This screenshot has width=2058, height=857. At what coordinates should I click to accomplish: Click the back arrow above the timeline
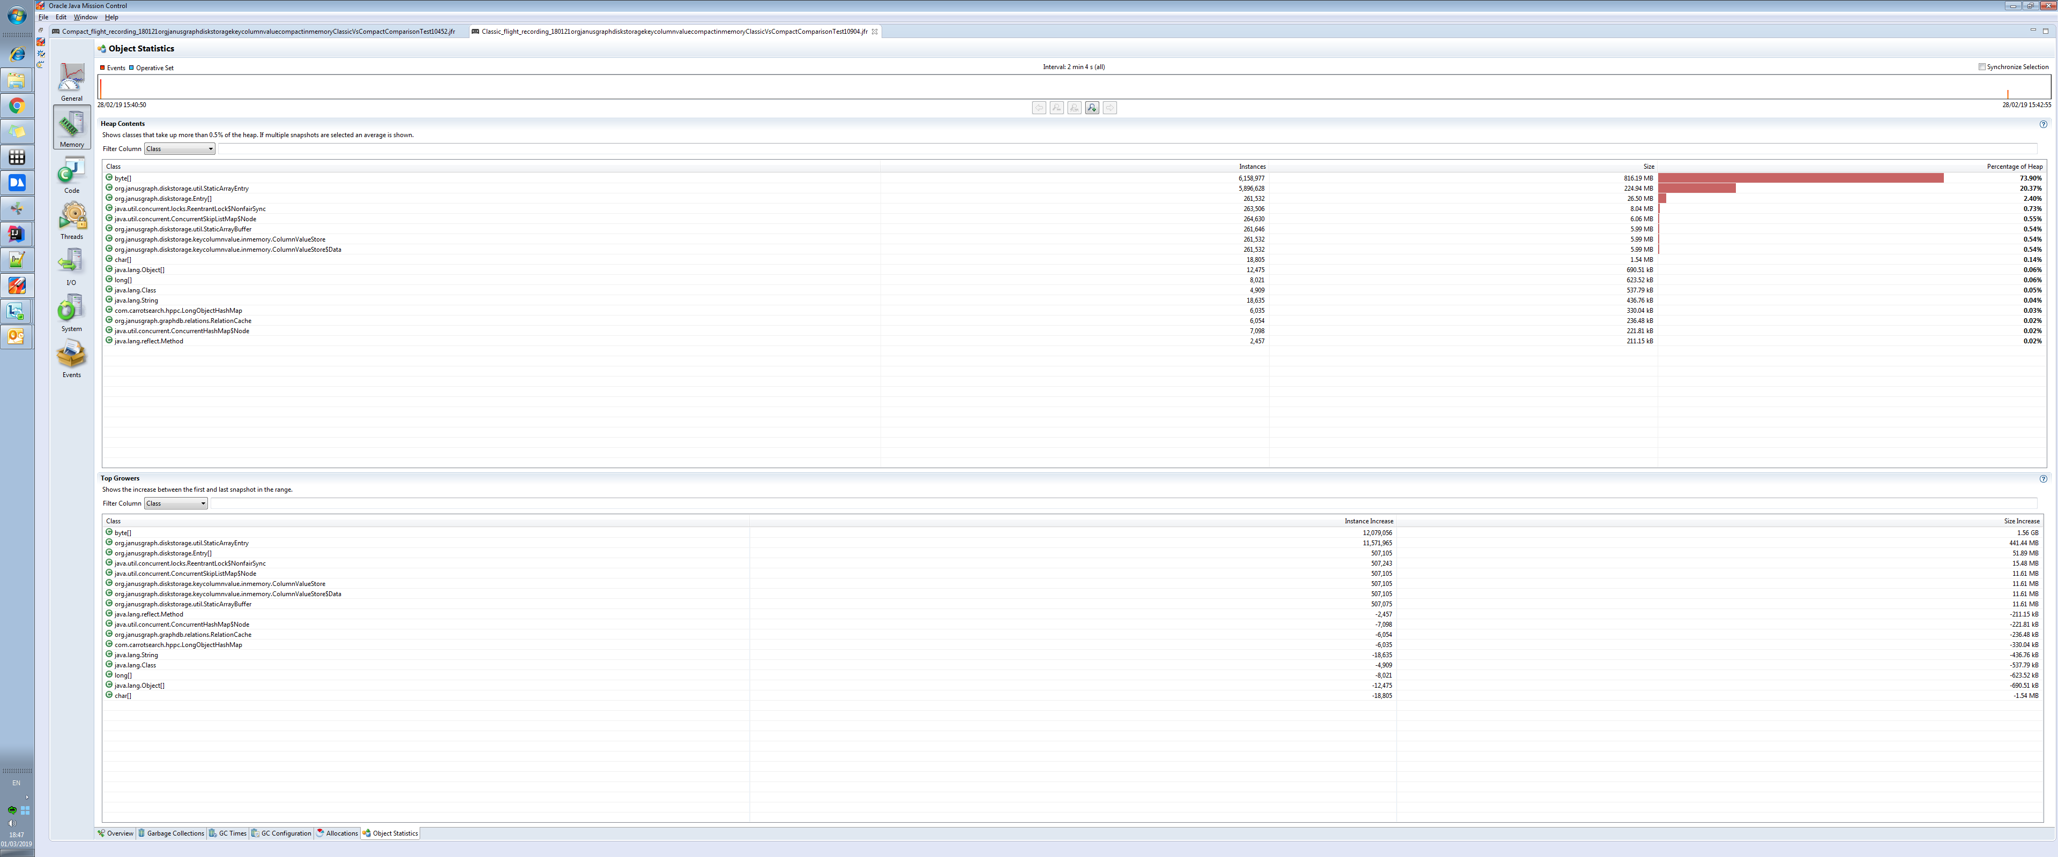point(1039,107)
